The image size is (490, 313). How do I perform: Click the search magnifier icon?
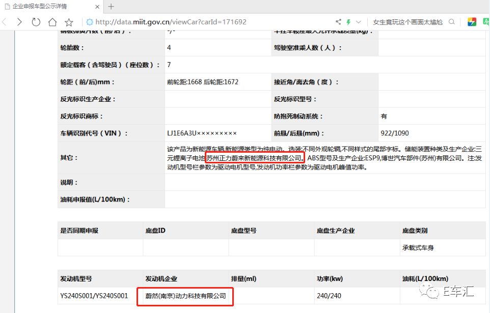(x=452, y=22)
